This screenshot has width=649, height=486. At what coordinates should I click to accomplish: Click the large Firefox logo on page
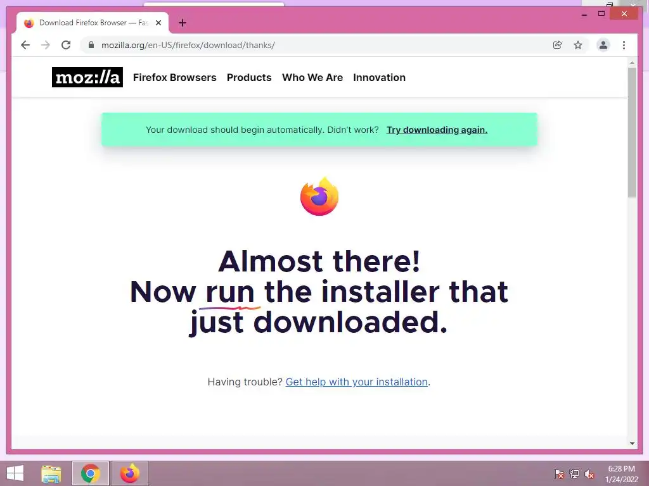(x=319, y=197)
